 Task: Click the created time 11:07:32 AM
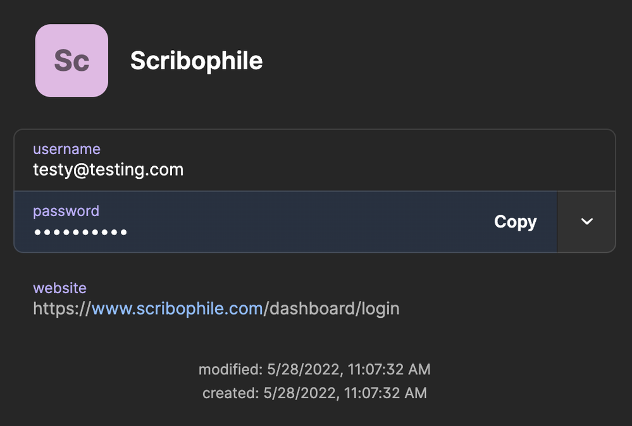[x=385, y=393]
